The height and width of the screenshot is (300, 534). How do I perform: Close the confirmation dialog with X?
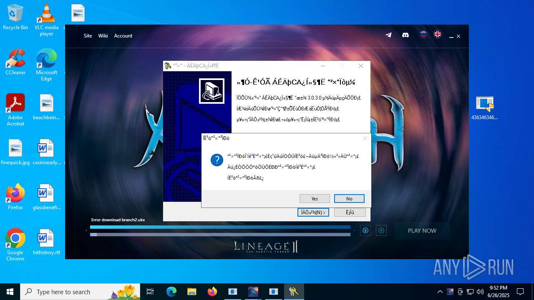[365, 138]
